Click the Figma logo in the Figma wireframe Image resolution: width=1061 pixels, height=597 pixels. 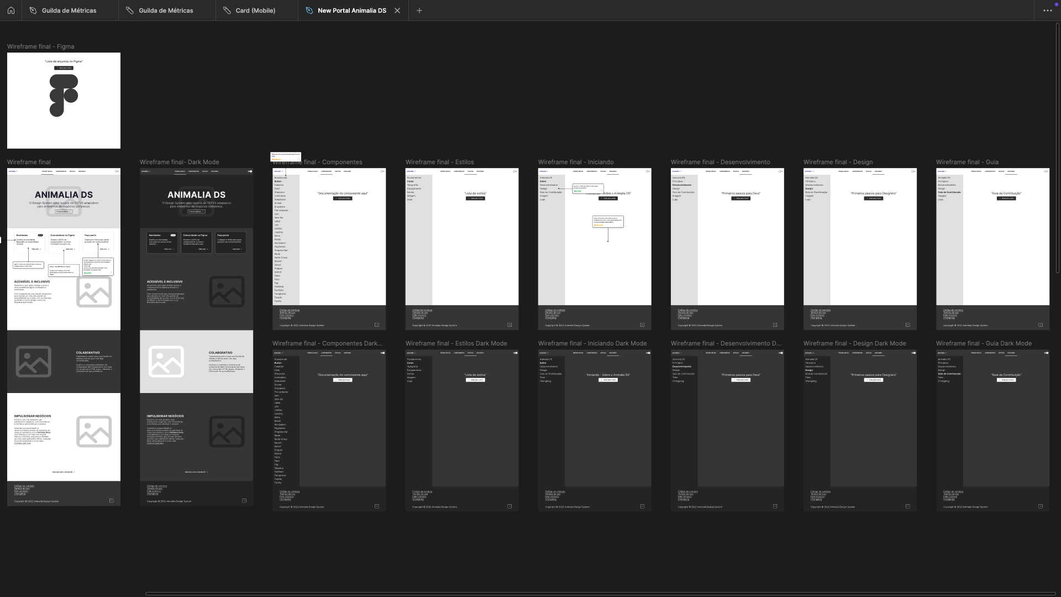point(64,96)
